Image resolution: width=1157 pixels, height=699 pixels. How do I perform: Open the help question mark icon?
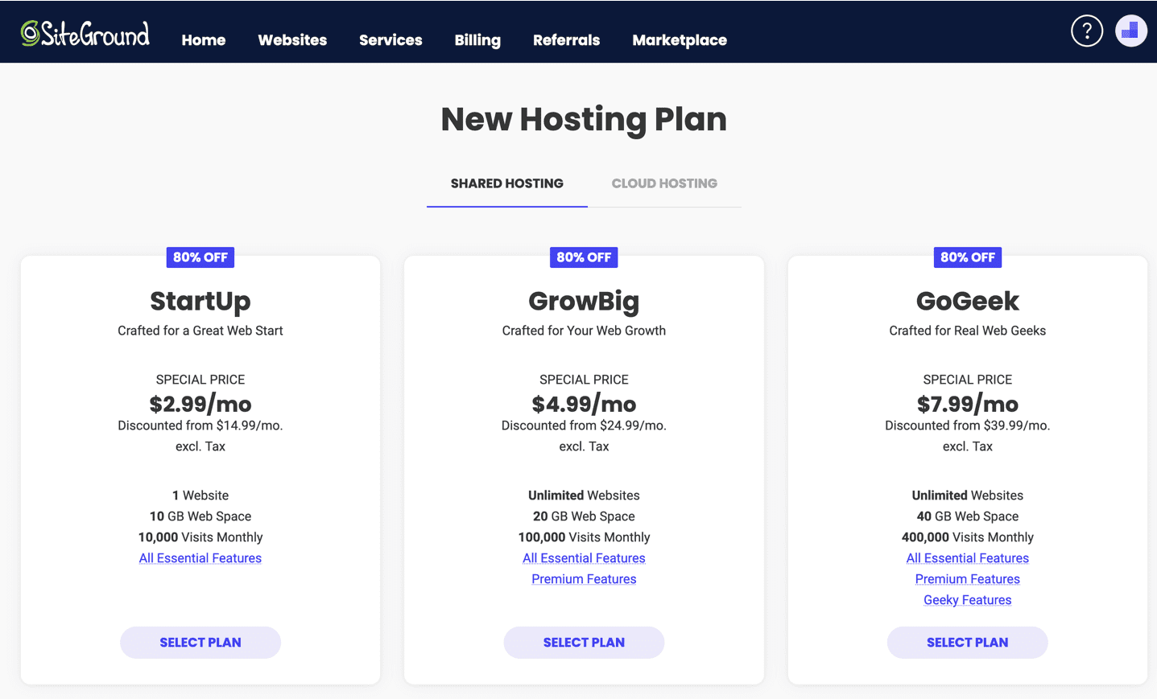click(1086, 31)
